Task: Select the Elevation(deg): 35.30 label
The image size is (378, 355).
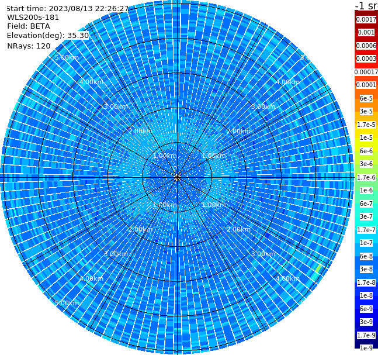Action: (x=48, y=36)
